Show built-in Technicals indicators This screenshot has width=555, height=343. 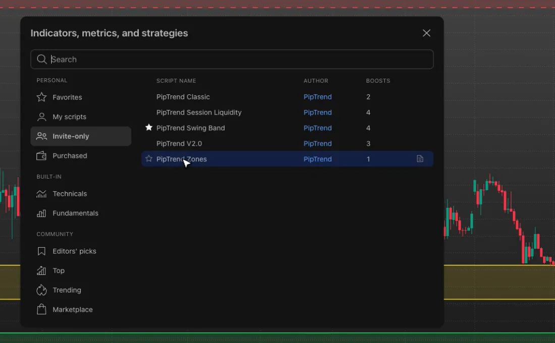pos(81,194)
